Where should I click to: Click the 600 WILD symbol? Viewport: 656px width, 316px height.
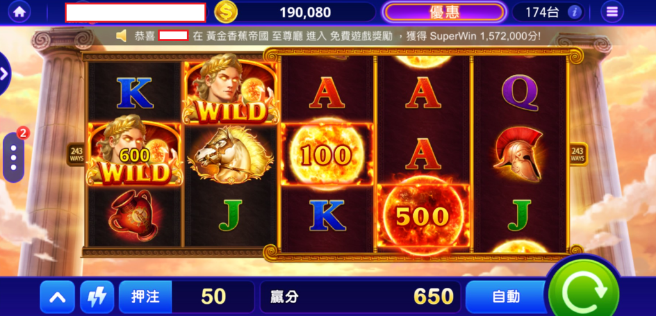coord(135,154)
